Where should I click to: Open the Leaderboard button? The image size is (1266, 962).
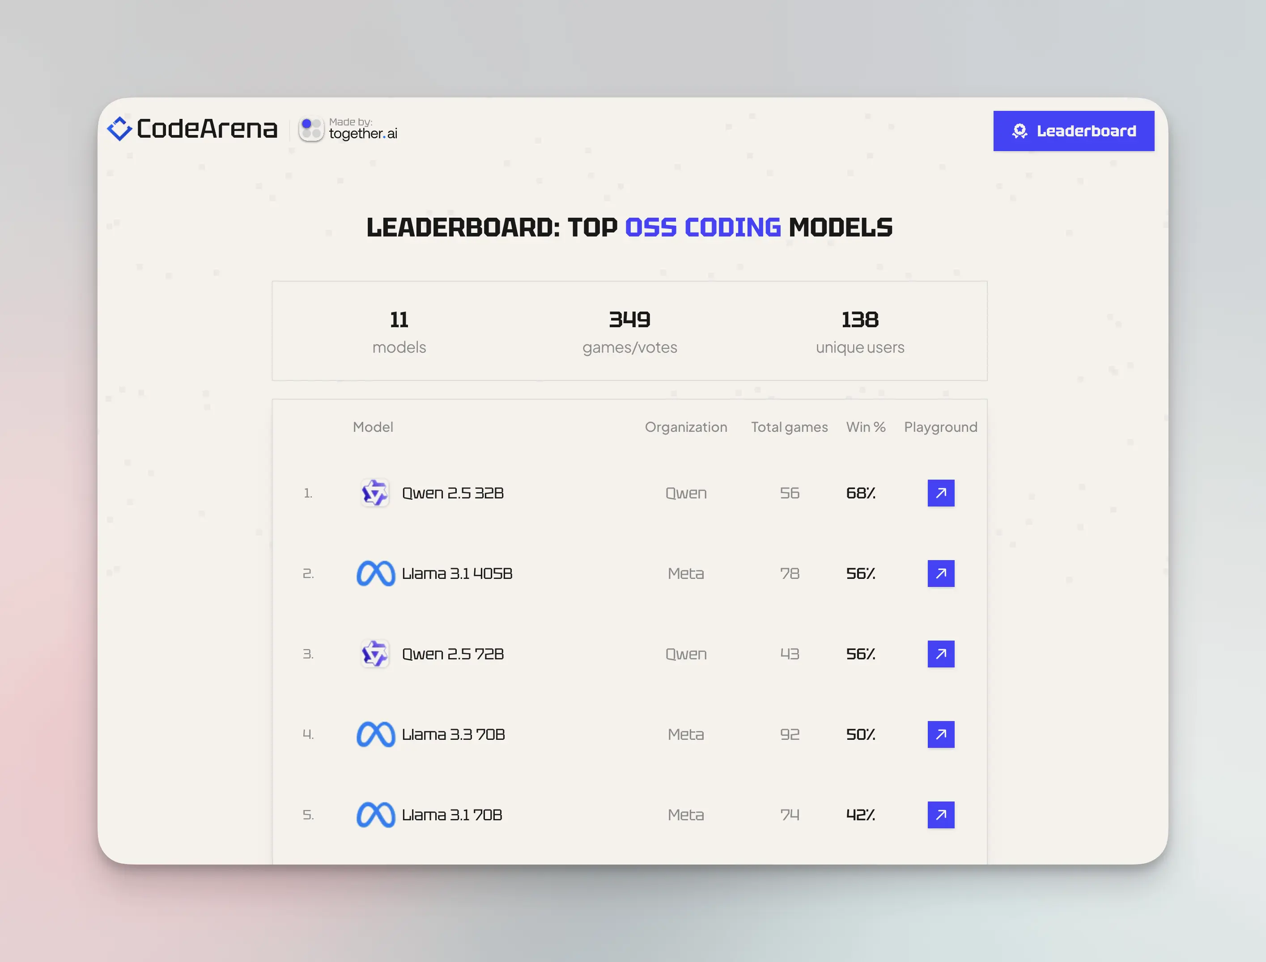click(x=1074, y=131)
